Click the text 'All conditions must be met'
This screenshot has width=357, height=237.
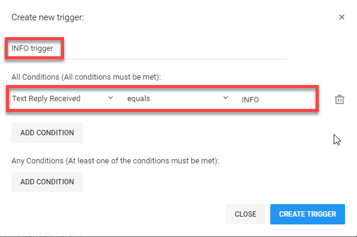click(111, 77)
